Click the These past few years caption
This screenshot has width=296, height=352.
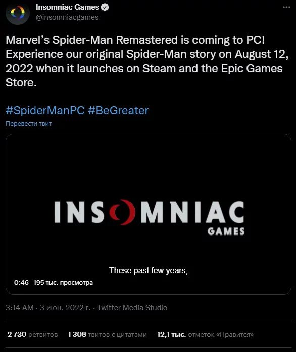tap(149, 270)
